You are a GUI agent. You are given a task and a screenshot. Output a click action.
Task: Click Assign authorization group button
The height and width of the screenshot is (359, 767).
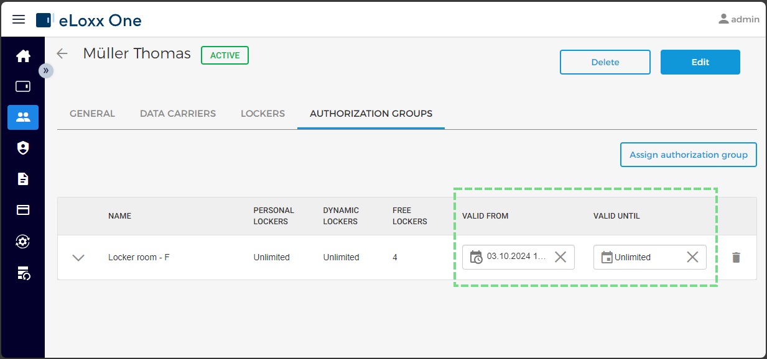(x=689, y=155)
